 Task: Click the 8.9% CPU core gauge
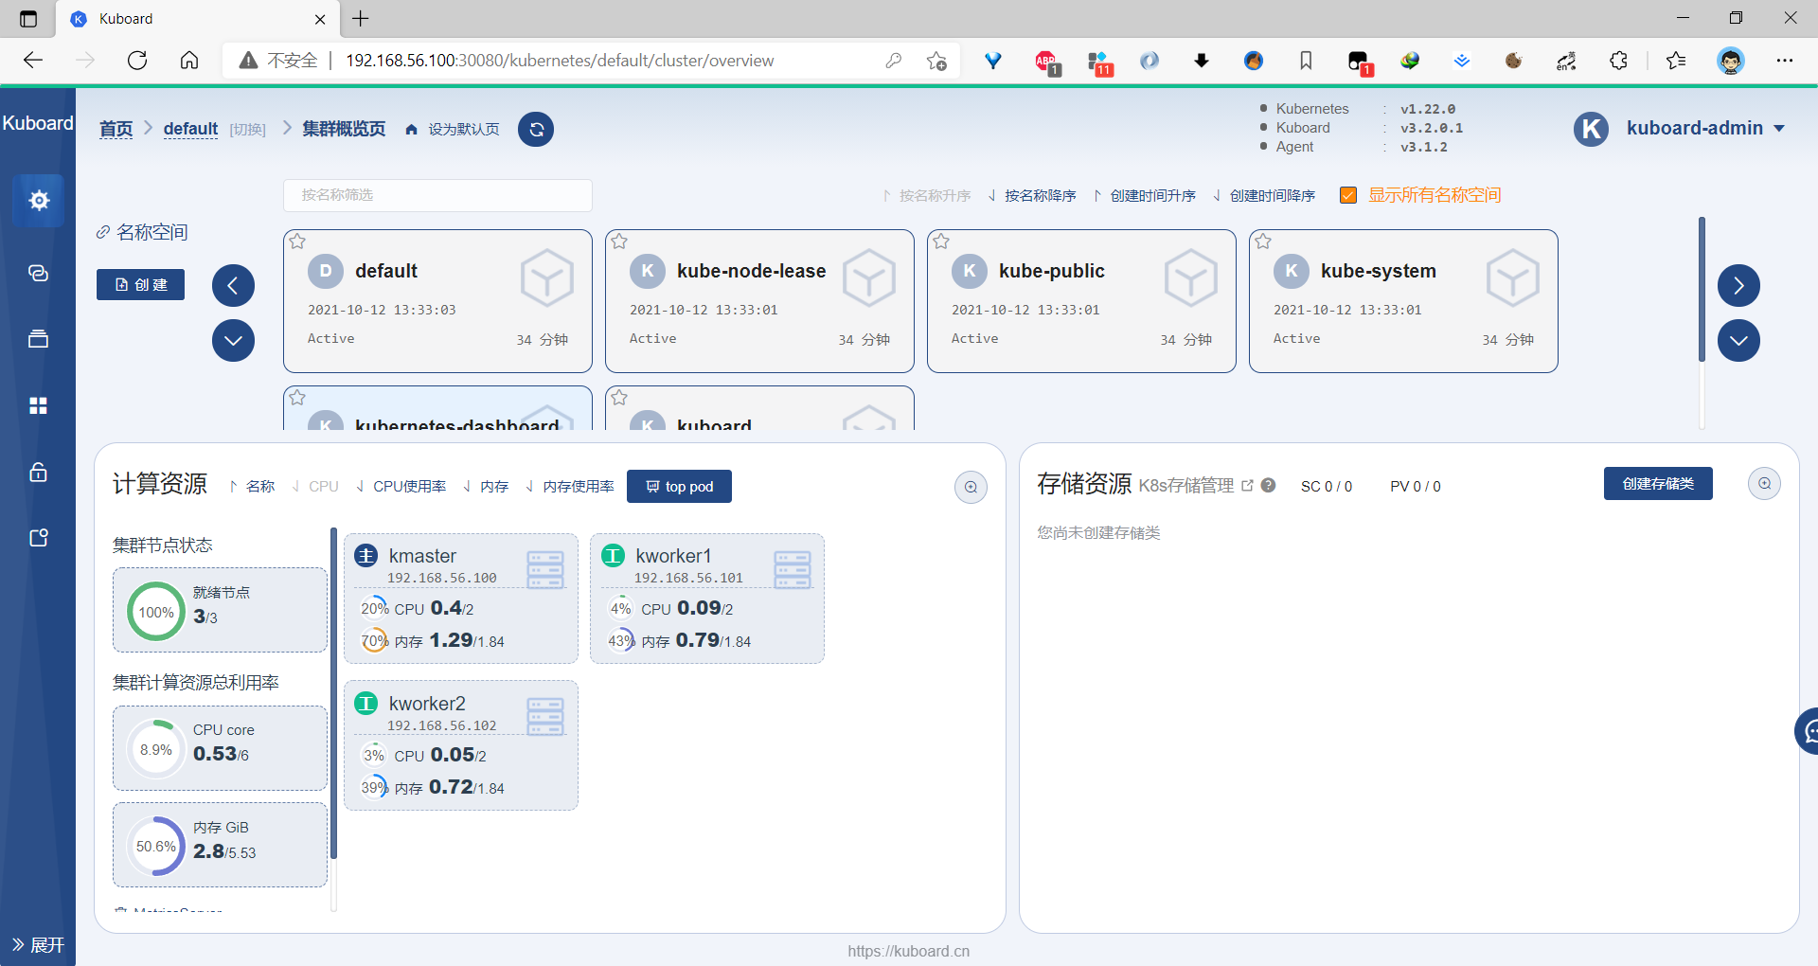[156, 749]
